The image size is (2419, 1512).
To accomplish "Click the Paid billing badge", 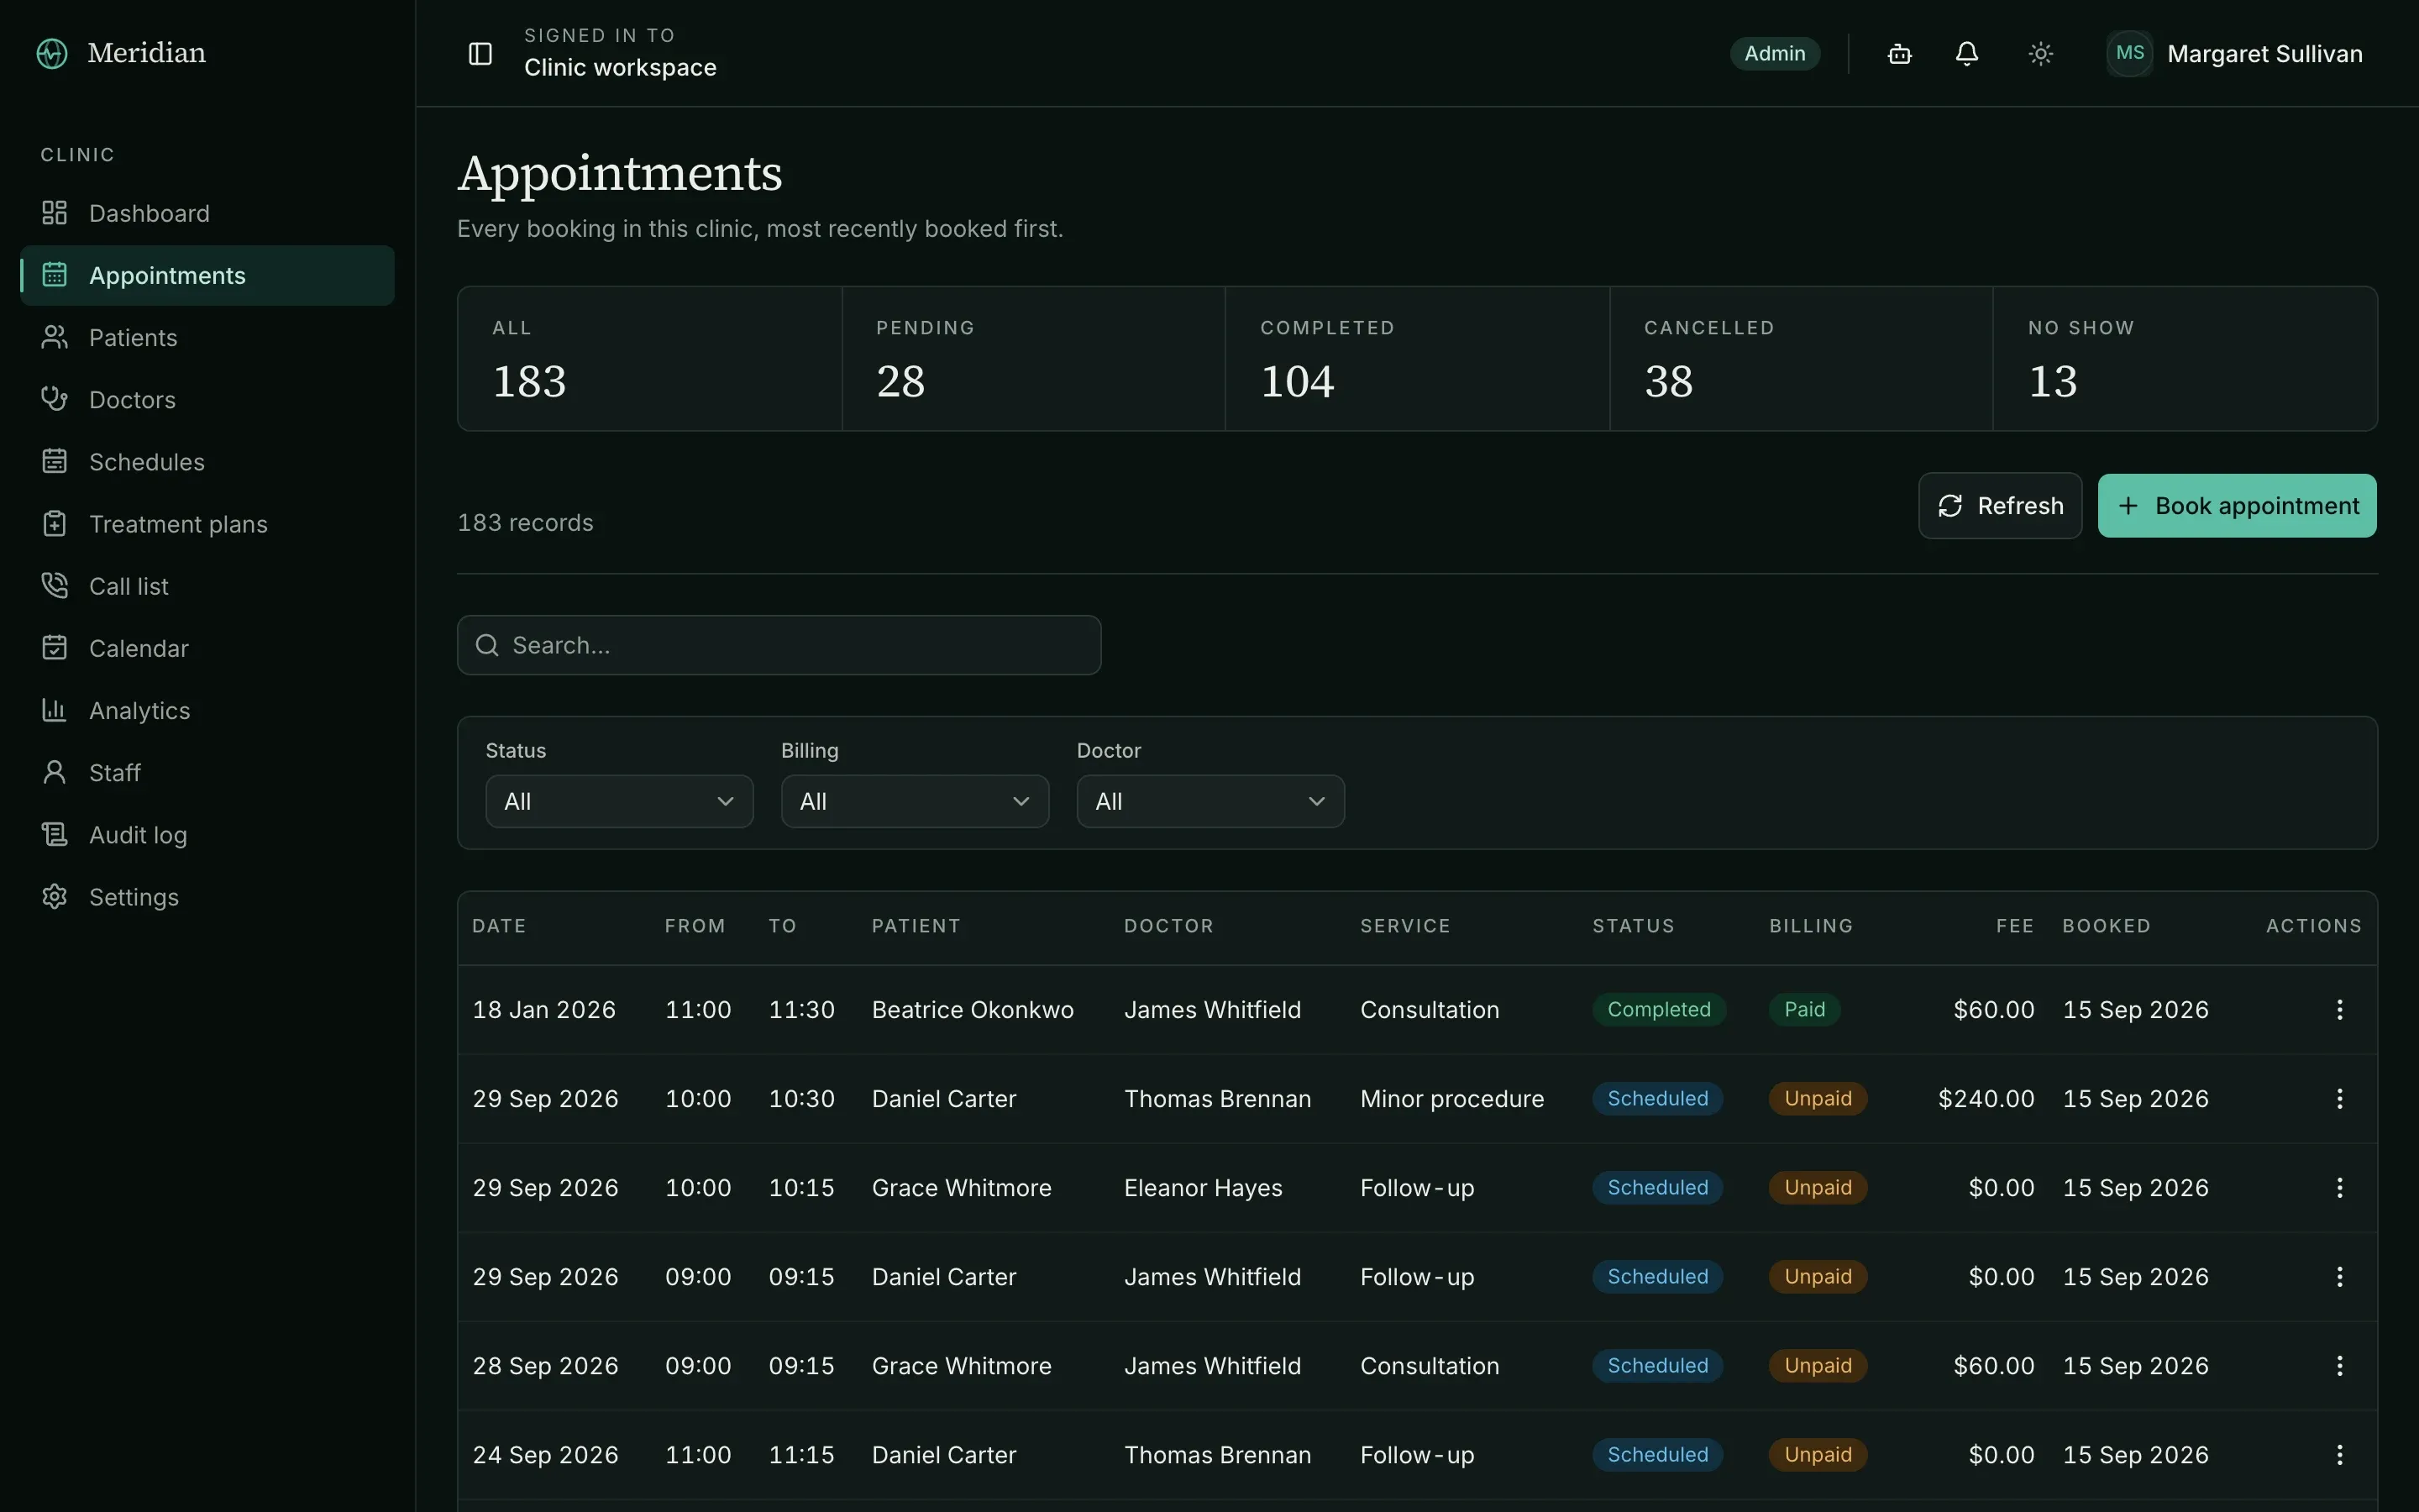I will coord(1804,1009).
